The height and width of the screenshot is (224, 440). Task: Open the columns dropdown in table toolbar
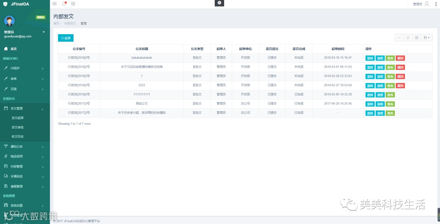[427, 37]
